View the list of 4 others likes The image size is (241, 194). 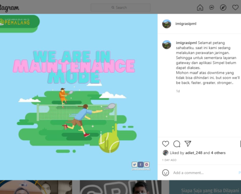coord(218,153)
